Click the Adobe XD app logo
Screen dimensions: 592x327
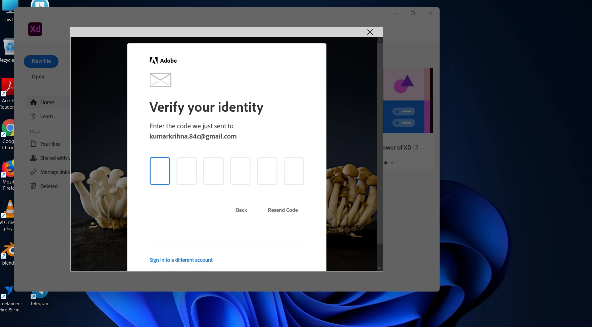(35, 29)
